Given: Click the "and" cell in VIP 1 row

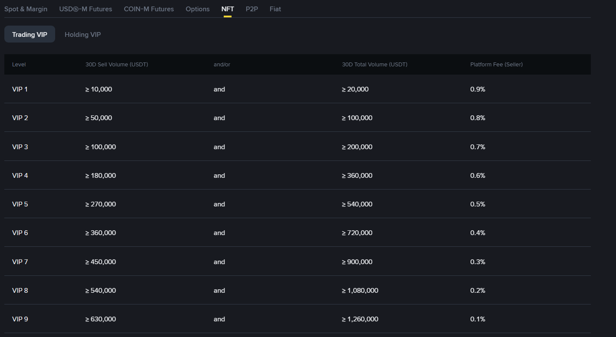Looking at the screenshot, I should click(x=219, y=89).
